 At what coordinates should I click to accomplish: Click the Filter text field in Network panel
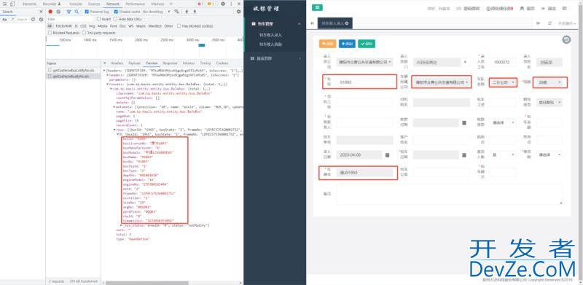pos(71,19)
